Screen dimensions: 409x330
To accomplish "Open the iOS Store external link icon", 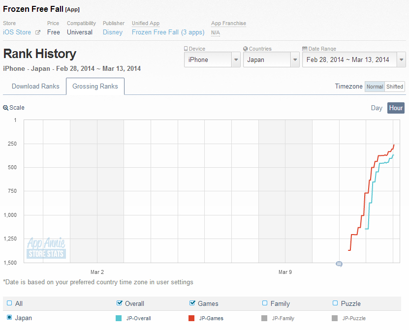I will click(38, 32).
